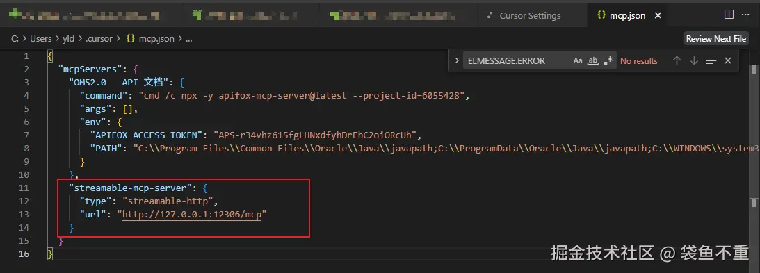Image resolution: width=760 pixels, height=273 pixels.
Task: Toggle Use Regular Expression in find widget
Action: 608,61
